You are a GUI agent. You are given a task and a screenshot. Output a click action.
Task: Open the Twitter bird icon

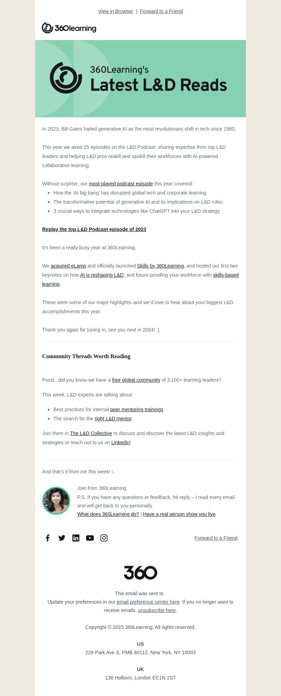point(62,538)
